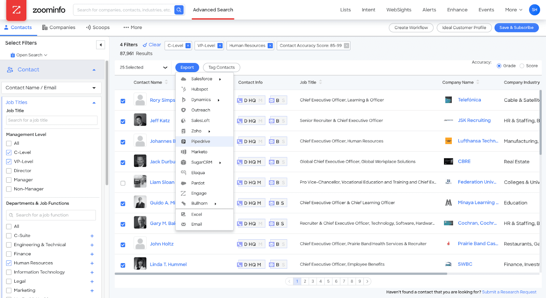Click the Lufthansa Technik company logo icon
The image size is (546, 298).
click(449, 141)
